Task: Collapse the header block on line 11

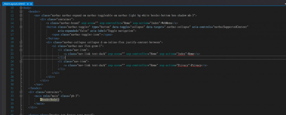Action: click(x=21, y=12)
